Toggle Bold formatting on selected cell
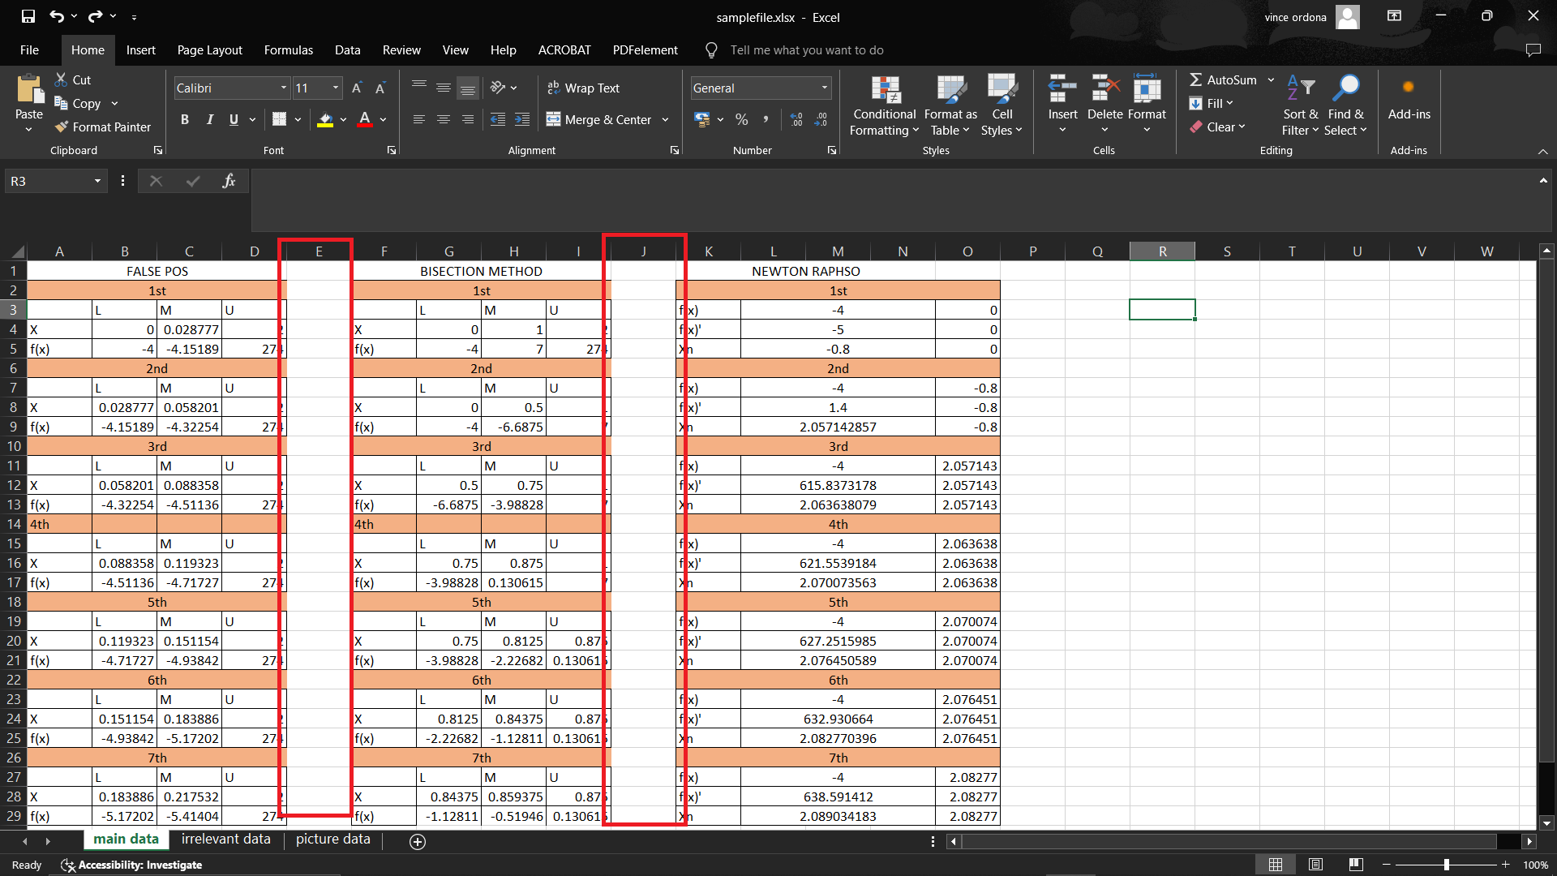The image size is (1557, 876). 184,118
